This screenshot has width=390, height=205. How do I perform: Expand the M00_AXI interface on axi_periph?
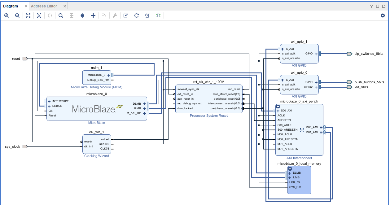pyautogui.click(x=321, y=127)
